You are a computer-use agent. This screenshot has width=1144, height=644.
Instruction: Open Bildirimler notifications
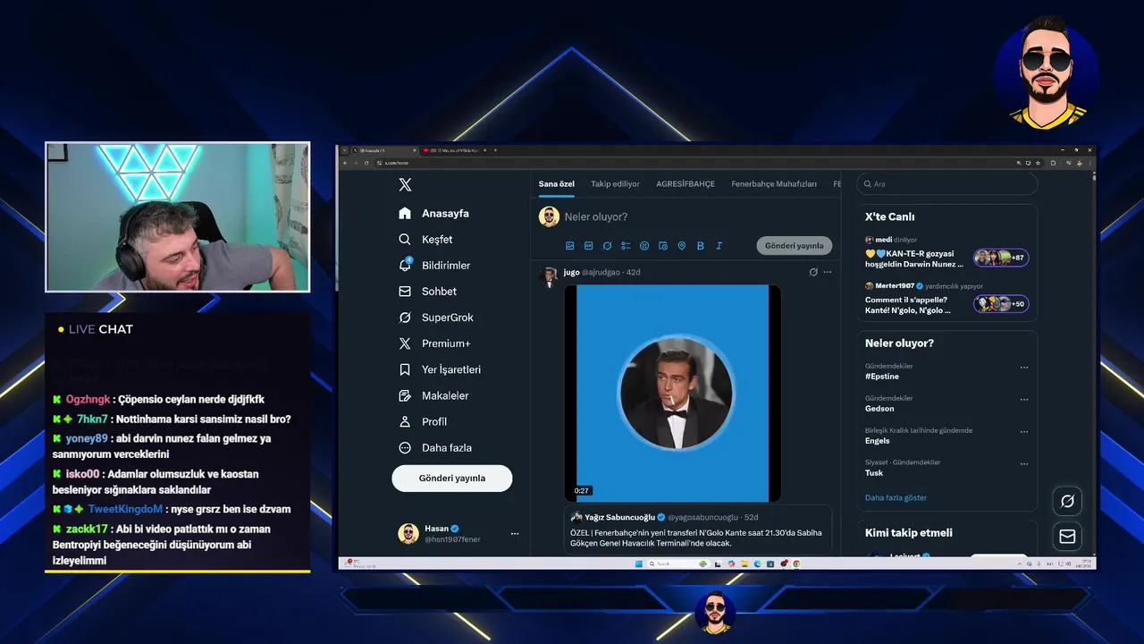434,265
